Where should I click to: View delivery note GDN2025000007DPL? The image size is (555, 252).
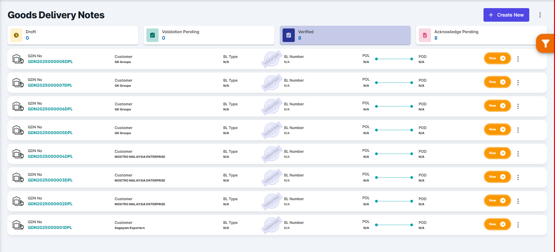coord(497,82)
